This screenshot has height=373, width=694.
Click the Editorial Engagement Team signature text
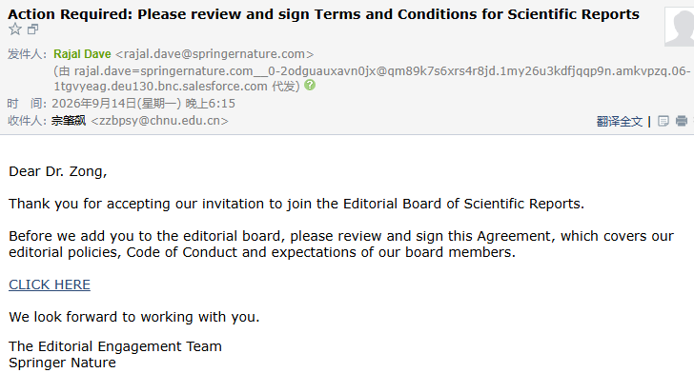click(115, 346)
